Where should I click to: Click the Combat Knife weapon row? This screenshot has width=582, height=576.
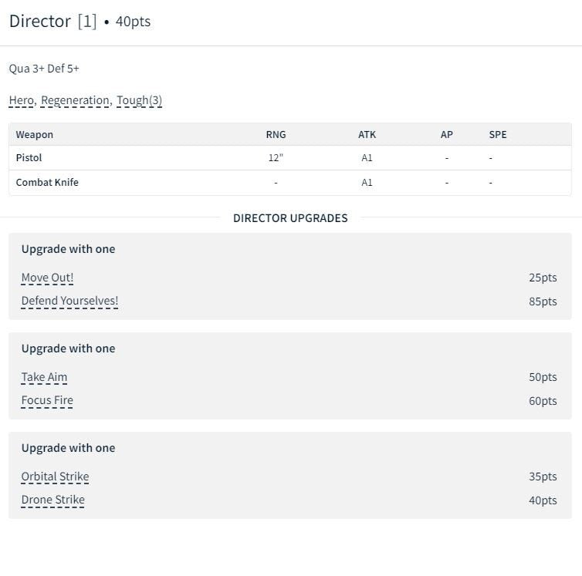tap(47, 183)
